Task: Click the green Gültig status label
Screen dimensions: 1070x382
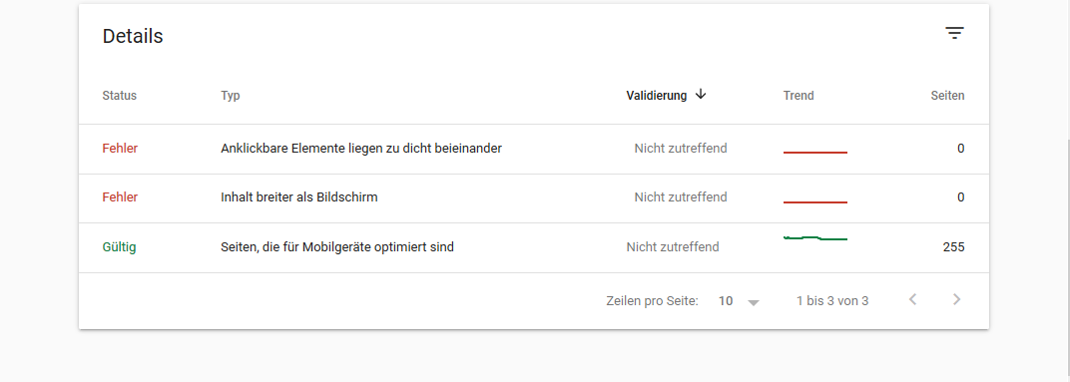Action: coord(120,247)
